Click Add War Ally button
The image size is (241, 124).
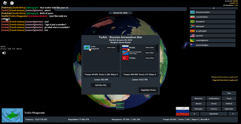click(x=101, y=85)
